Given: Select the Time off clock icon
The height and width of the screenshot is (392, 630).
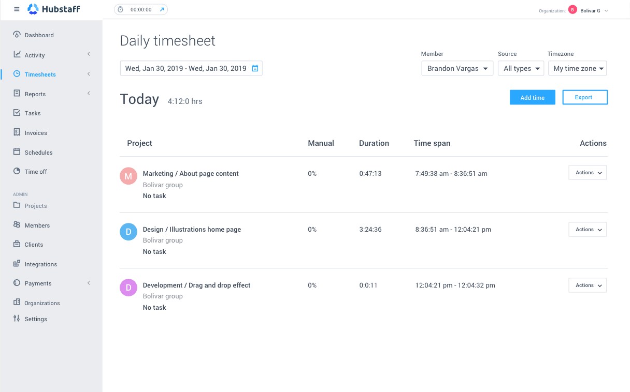Looking at the screenshot, I should (16, 172).
